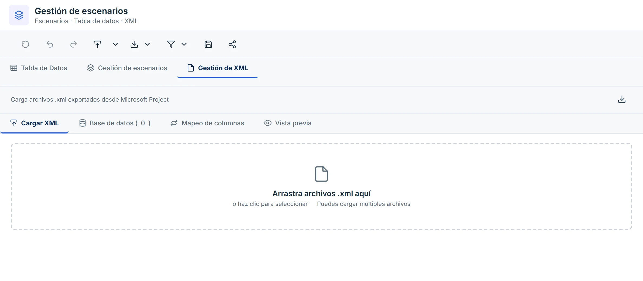643x281 pixels.
Task: Click 'Arrastra archivos .xml aquí' text
Action: pyautogui.click(x=321, y=193)
